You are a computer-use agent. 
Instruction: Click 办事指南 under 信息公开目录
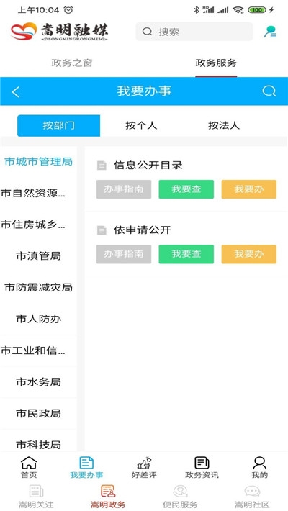pos(124,189)
